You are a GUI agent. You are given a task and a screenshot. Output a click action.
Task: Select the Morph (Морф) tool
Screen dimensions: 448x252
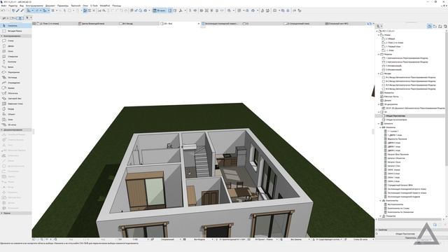click(10, 109)
